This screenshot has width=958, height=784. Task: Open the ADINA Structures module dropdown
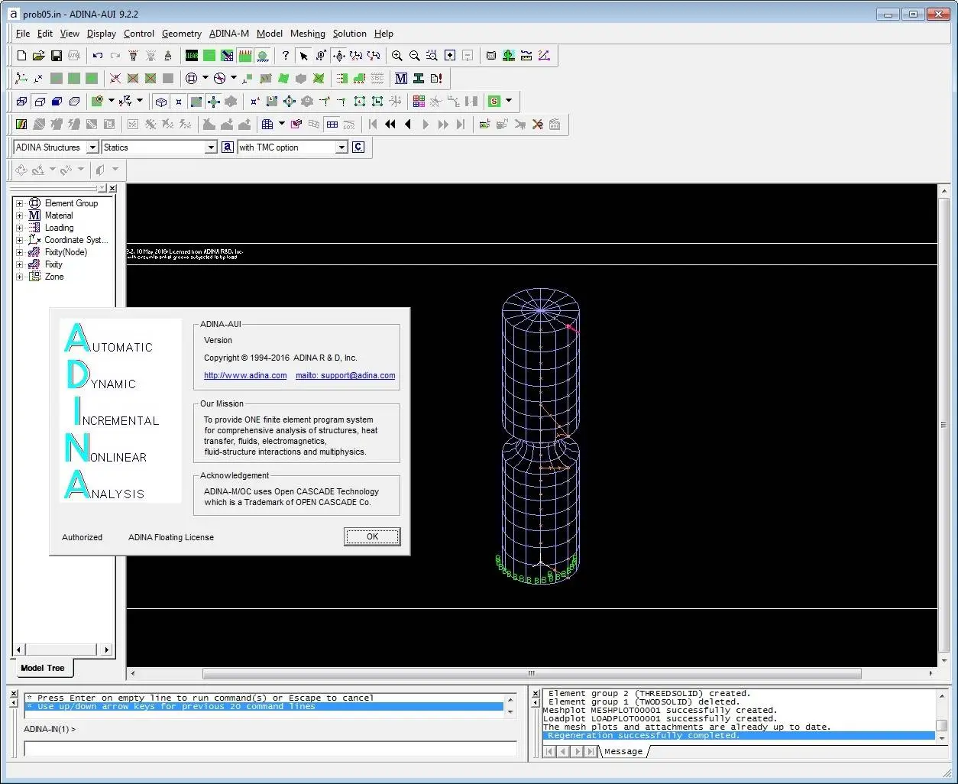pos(92,147)
